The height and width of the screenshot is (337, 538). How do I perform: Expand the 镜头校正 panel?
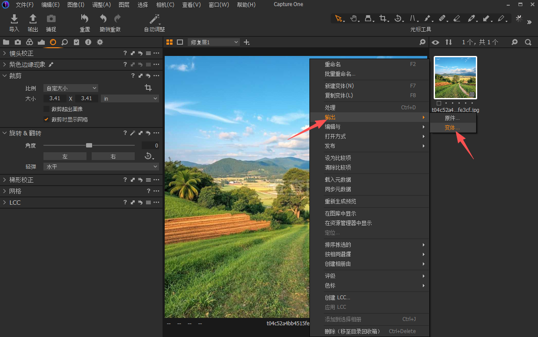(x=4, y=53)
